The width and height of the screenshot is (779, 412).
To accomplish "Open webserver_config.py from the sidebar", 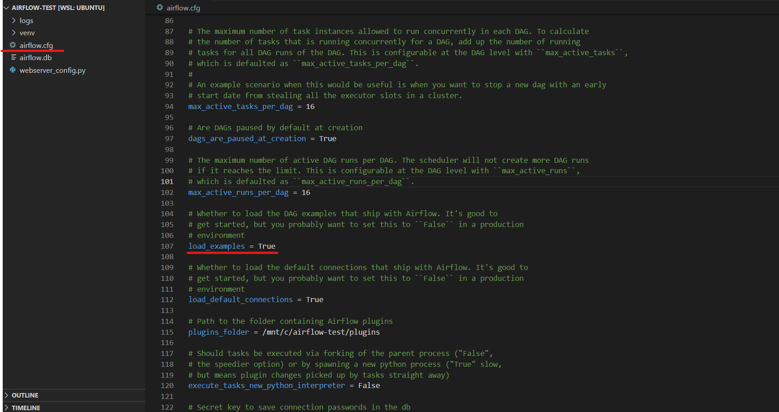I will tap(53, 70).
